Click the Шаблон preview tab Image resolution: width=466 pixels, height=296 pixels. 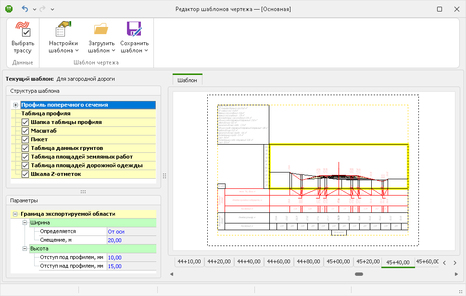pyautogui.click(x=187, y=80)
